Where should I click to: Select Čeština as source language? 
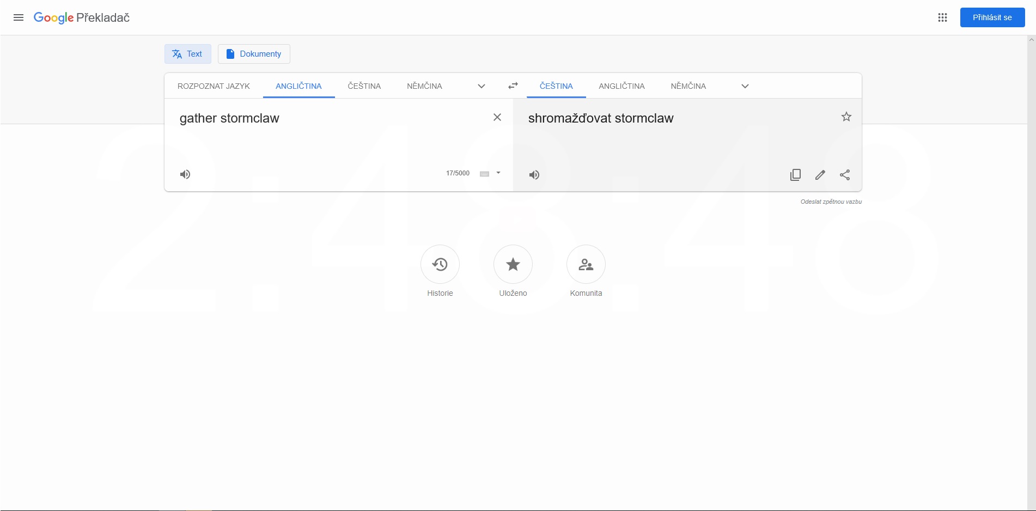[x=364, y=86]
